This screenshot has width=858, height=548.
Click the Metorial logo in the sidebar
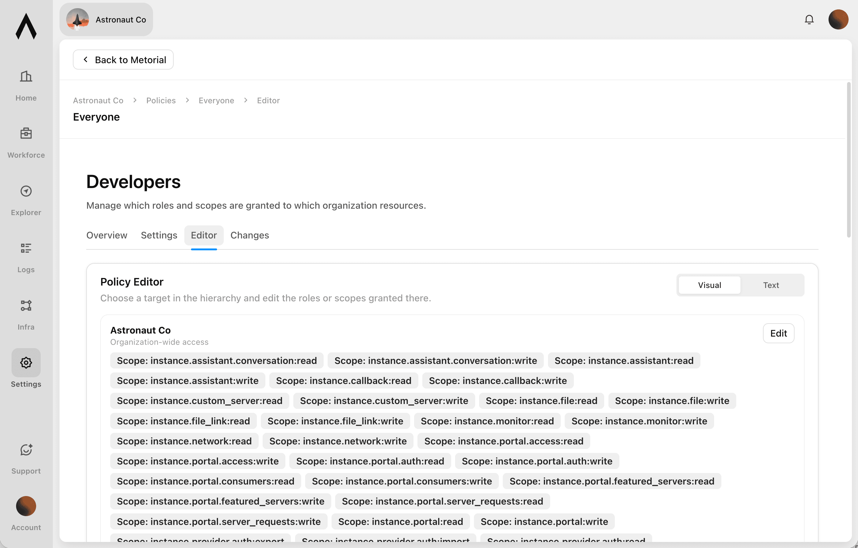[x=26, y=26]
